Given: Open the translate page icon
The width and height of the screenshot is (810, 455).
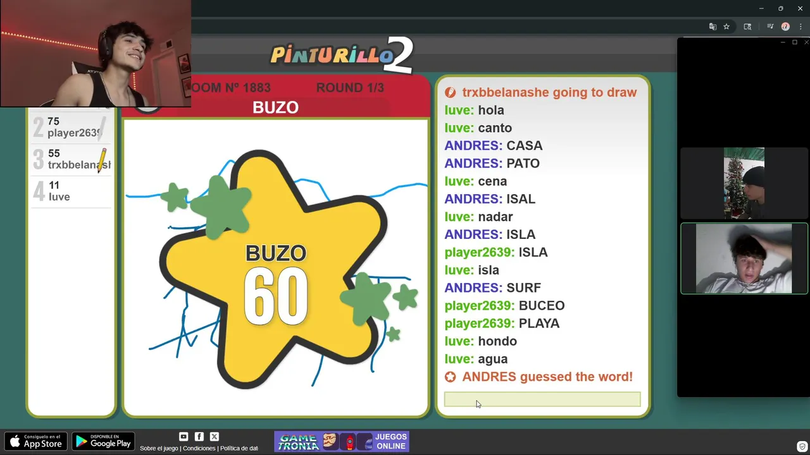Looking at the screenshot, I should [x=713, y=27].
